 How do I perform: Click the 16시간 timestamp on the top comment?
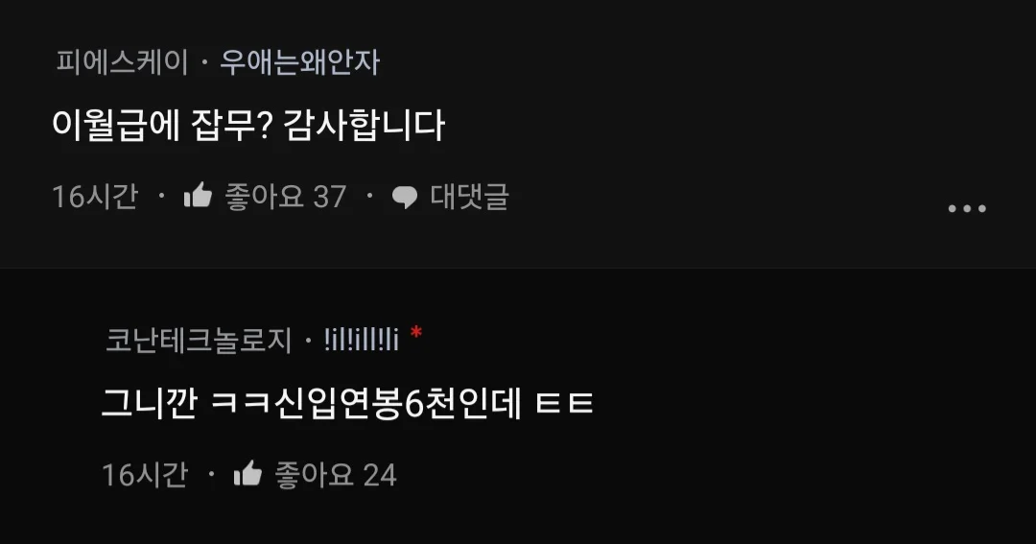point(95,197)
